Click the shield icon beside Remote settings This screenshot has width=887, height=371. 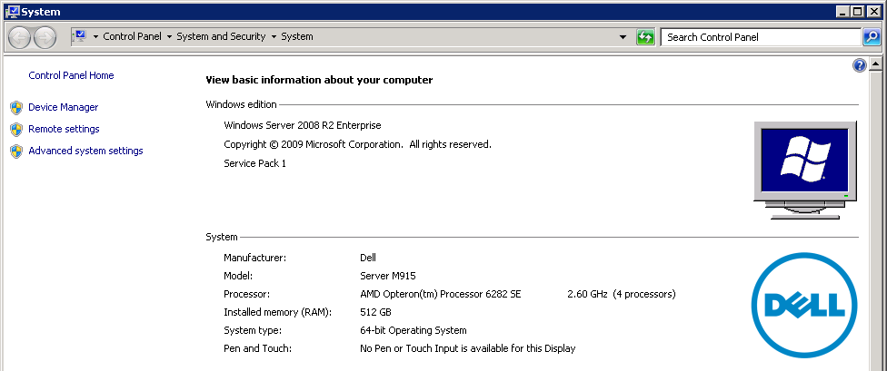coord(16,130)
